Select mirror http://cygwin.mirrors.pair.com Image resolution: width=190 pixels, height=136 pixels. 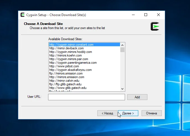(84, 59)
